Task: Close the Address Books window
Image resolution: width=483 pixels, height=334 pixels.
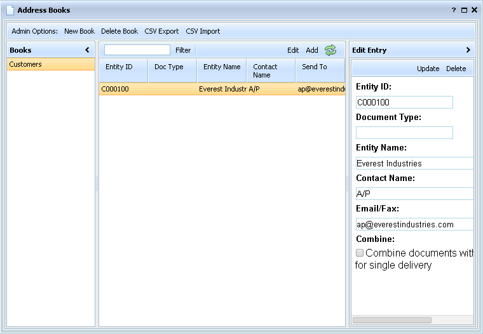Action: 474,10
